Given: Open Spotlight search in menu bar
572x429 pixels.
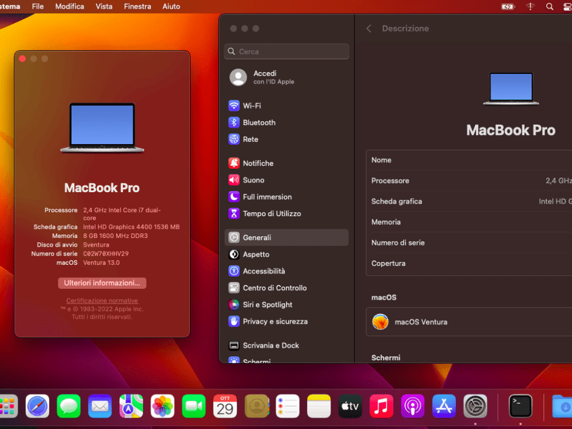Looking at the screenshot, I should click(x=549, y=6).
